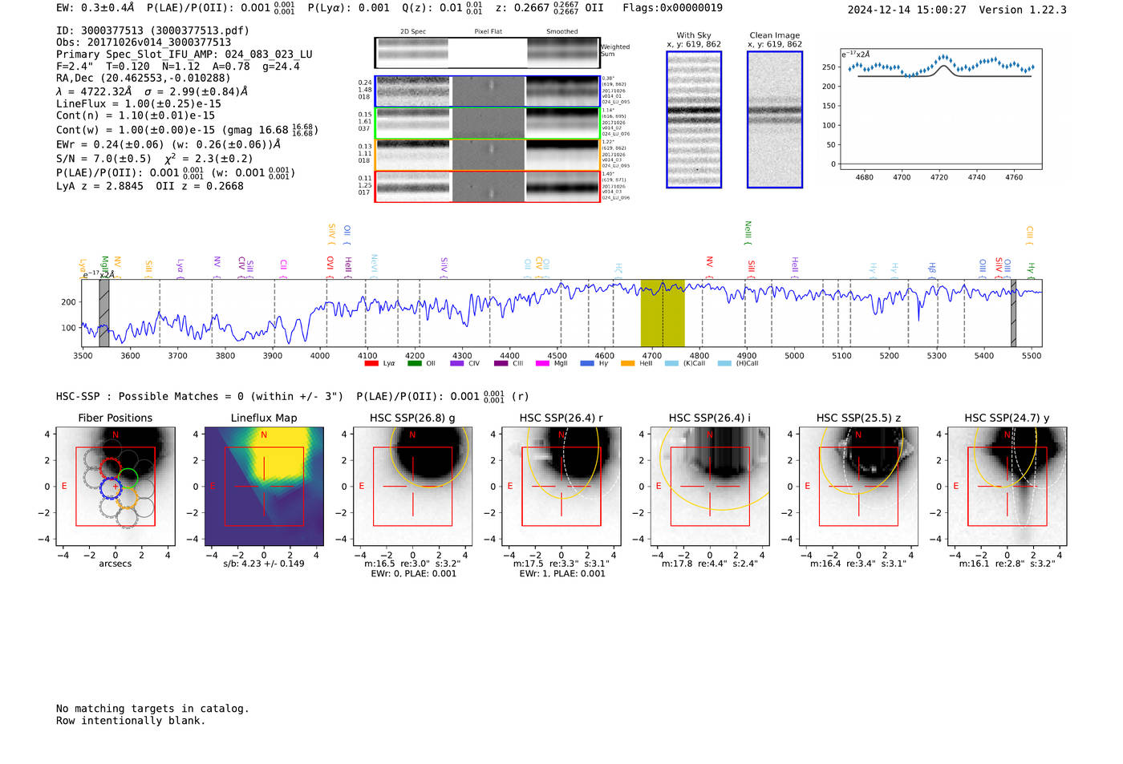
Task: Click the Smoothed column header
Action: click(562, 31)
